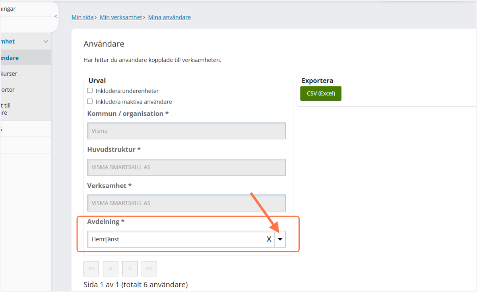
Task: Select the Användare sidebar item
Action: click(x=25, y=58)
